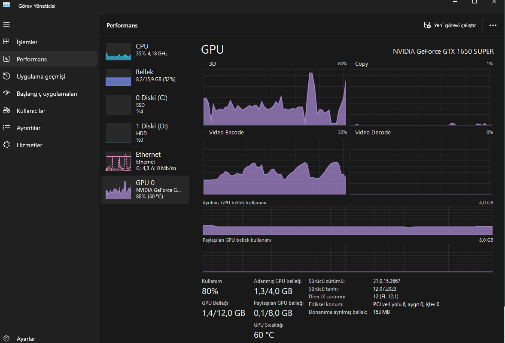Viewport: 505px width, 343px height.
Task: Select the Performans tab in sidebar
Action: [x=49, y=59]
